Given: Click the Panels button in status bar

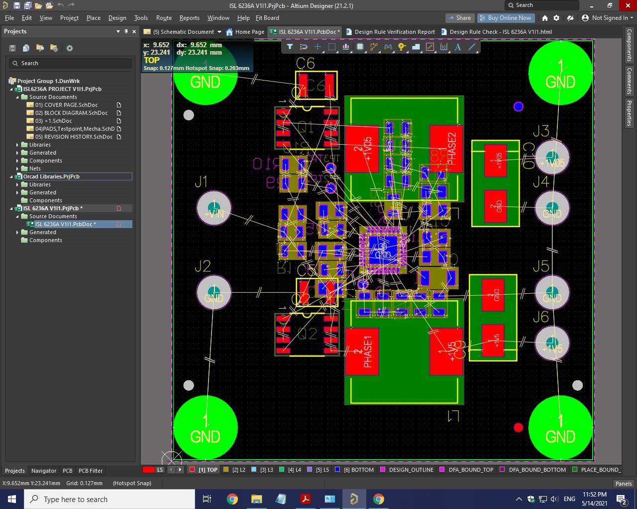Looking at the screenshot, I should (623, 483).
